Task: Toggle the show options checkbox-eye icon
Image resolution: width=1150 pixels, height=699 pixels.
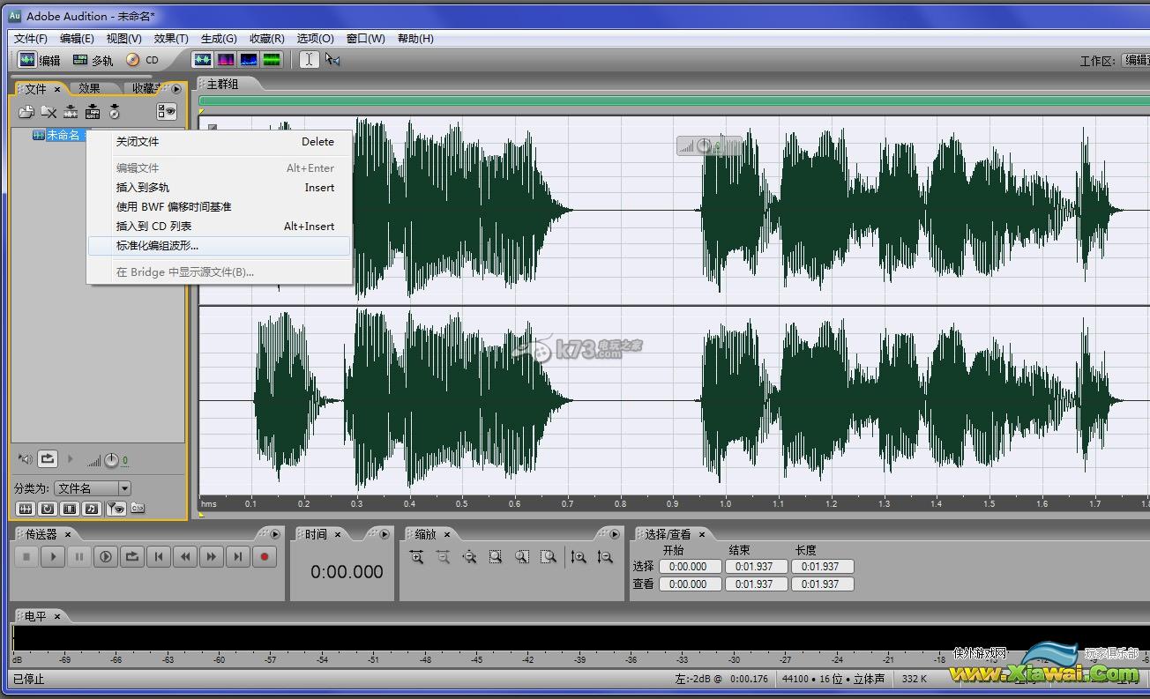Action: (x=167, y=112)
